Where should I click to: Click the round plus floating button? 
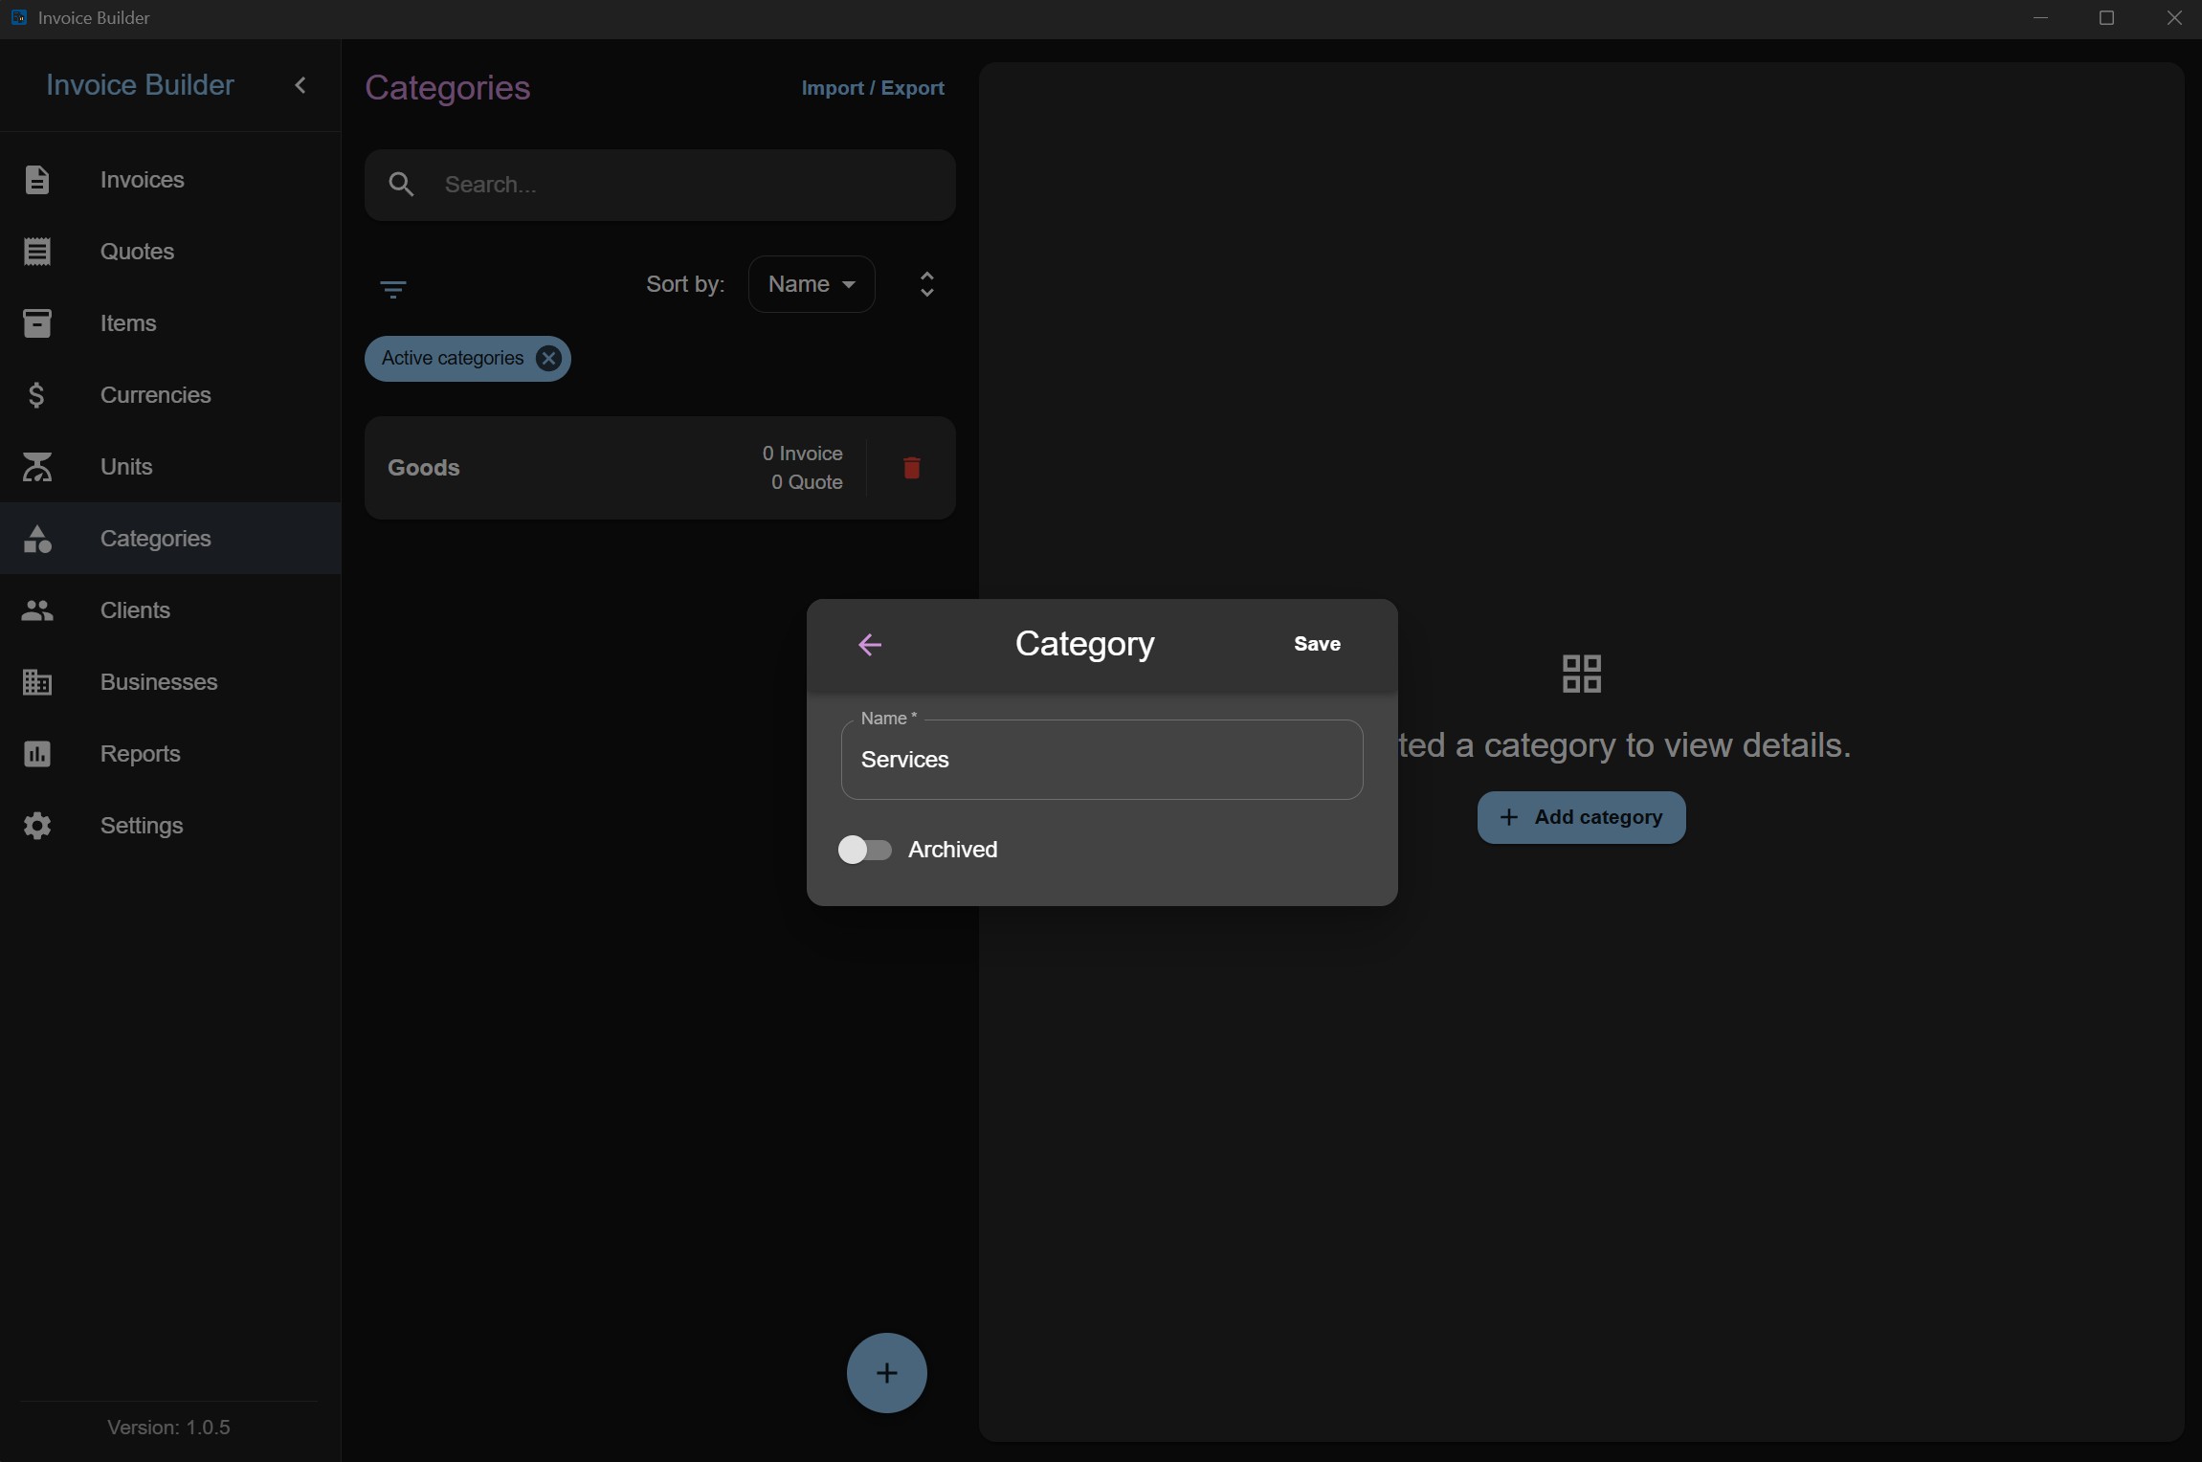pos(886,1373)
